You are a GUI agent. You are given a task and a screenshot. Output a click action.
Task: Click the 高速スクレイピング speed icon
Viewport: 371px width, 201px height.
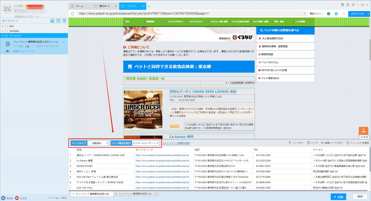[8, 51]
